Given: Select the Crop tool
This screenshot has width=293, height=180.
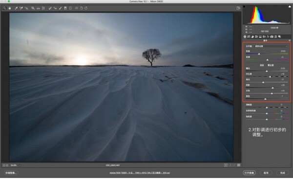Looking at the screenshot, I should point(33,8).
